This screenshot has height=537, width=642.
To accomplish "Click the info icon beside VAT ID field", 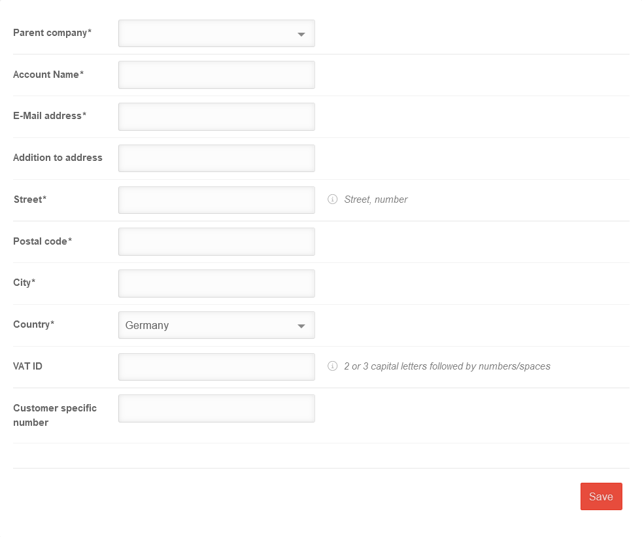I will 332,366.
